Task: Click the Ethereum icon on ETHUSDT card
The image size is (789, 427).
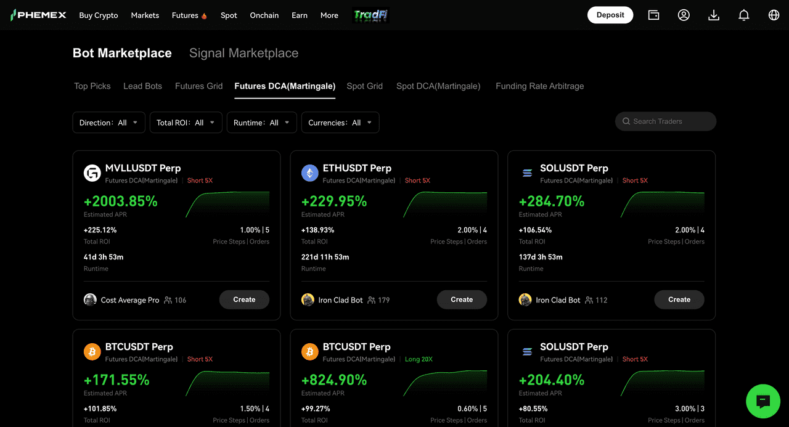Action: click(x=309, y=173)
